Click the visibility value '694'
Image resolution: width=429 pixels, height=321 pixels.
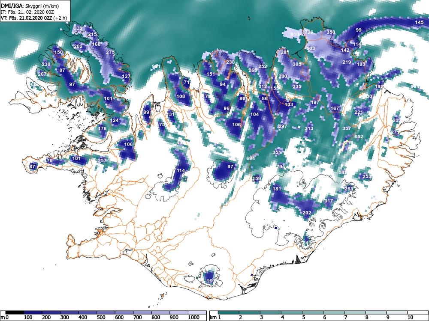251,158
